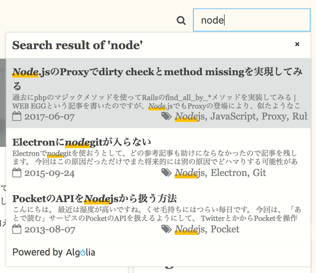Screen dimensions: 316x273
Task: Click tag icon in the Electron result
Action: coord(166,173)
